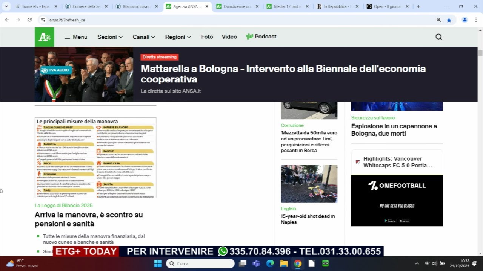Viewport: 483px width, 271px height.
Task: Open the volume speaker tray icon
Action: tap(434, 263)
